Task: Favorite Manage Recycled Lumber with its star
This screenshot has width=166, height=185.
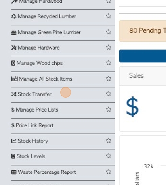Action: pyautogui.click(x=109, y=16)
